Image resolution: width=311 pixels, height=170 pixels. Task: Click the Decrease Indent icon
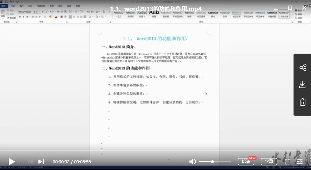tap(88, 11)
